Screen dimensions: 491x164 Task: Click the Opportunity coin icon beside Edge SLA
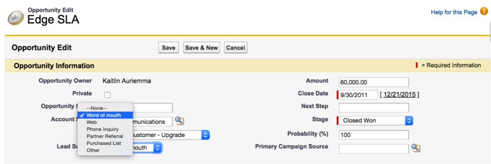16,18
